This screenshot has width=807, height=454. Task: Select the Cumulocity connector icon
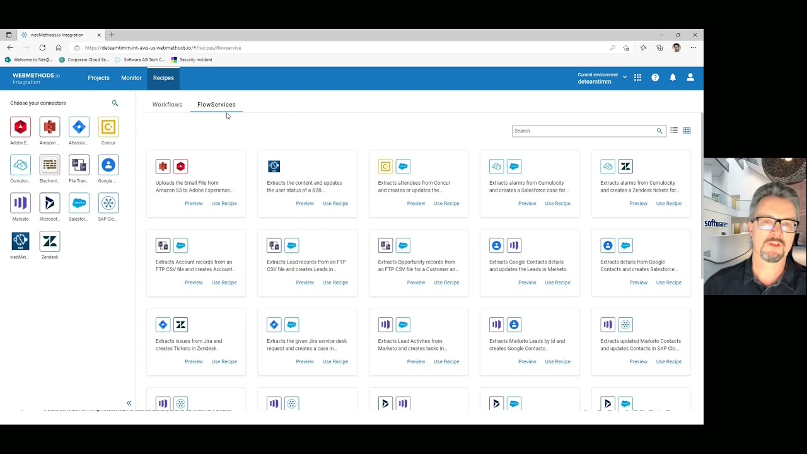(x=20, y=165)
